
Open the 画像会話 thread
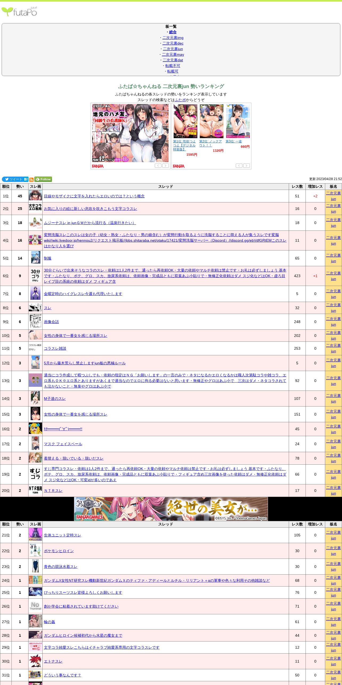point(51,322)
